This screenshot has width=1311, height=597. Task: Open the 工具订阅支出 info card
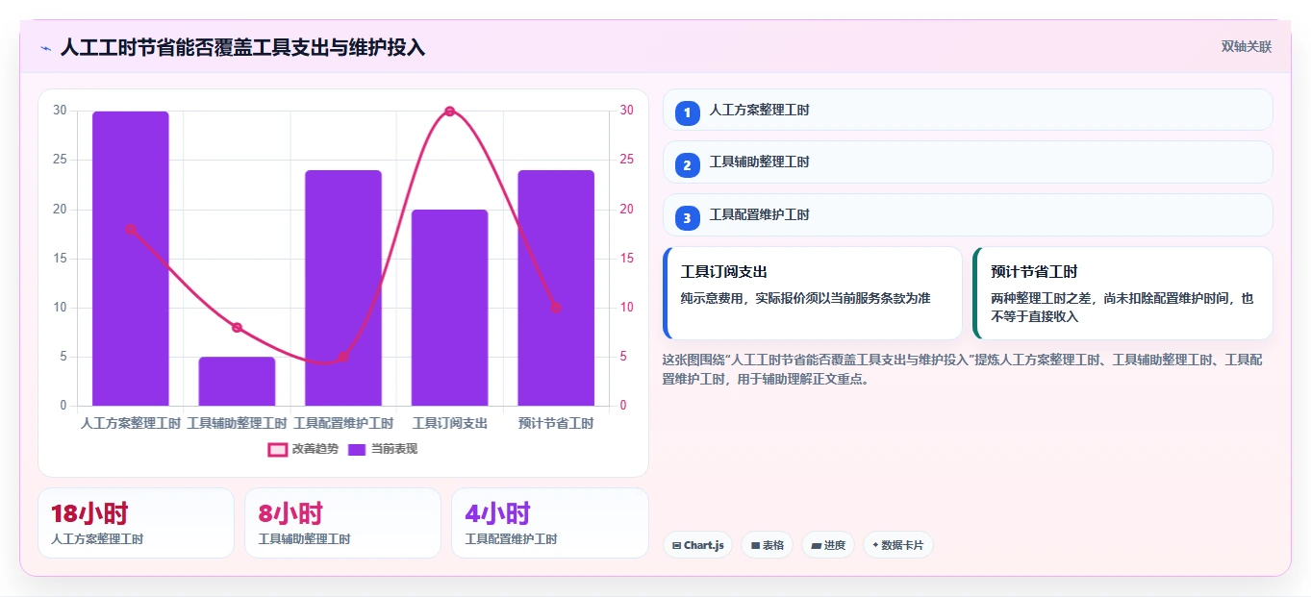pos(813,293)
